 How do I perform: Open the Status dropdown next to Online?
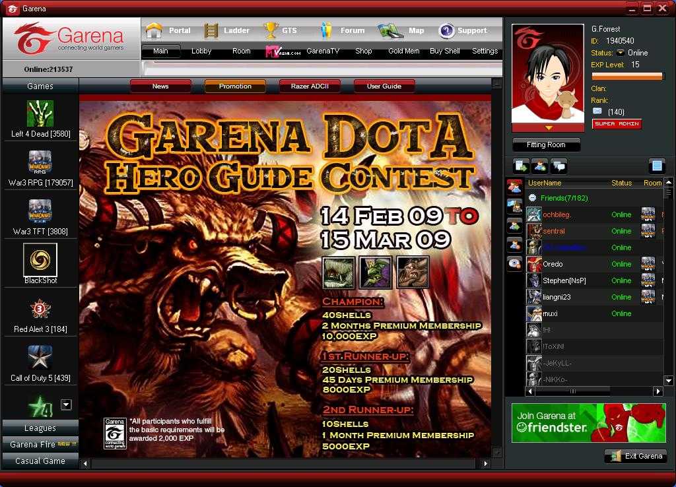(x=620, y=53)
